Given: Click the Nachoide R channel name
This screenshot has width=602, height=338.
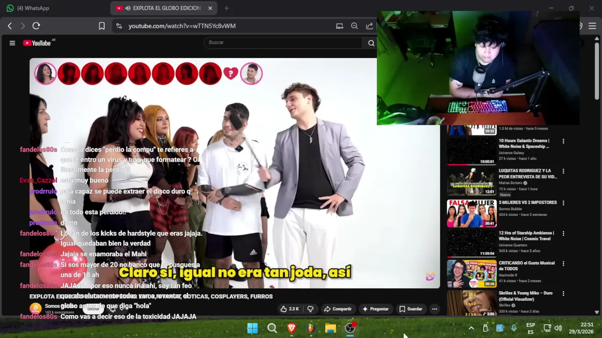Looking at the screenshot, I should pyautogui.click(x=509, y=275).
